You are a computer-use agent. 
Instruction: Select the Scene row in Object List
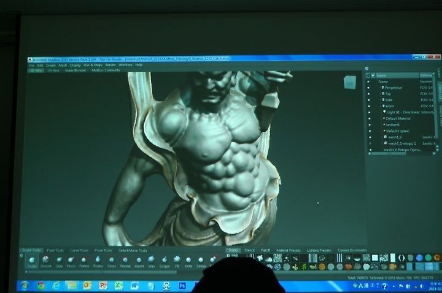click(x=400, y=82)
